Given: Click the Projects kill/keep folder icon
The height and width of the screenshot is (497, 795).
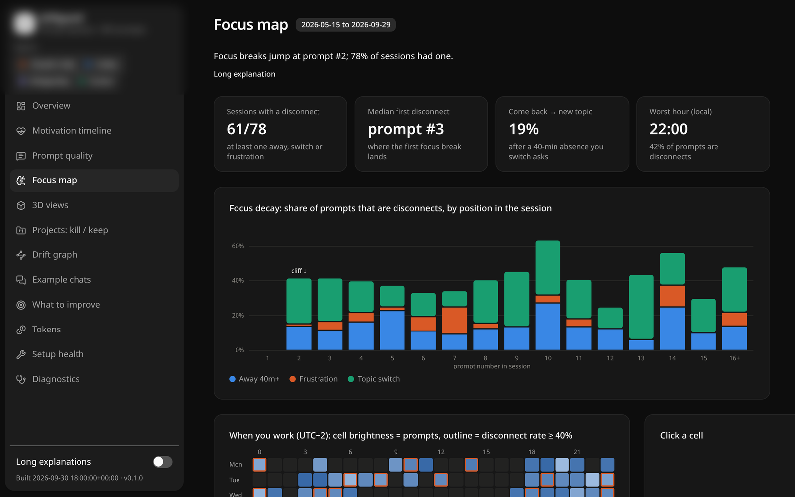Looking at the screenshot, I should point(21,230).
